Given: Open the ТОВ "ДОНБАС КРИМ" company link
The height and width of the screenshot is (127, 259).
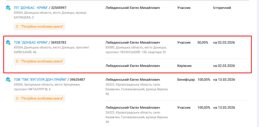Looking at the screenshot, I should coord(31,42).
